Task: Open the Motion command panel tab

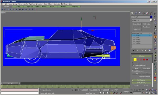Action: [144, 13]
